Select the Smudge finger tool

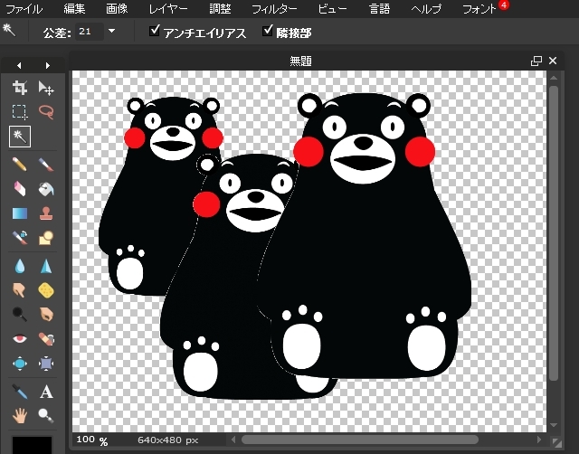click(20, 290)
